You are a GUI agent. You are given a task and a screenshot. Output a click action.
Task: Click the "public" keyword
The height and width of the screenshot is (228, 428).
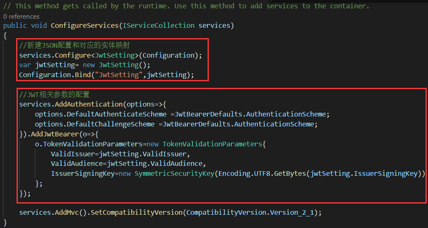click(x=15, y=25)
